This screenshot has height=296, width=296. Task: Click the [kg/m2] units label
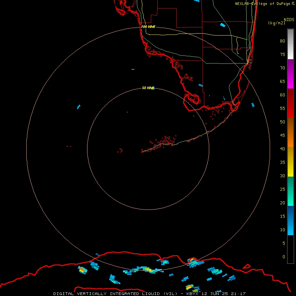click(x=277, y=23)
